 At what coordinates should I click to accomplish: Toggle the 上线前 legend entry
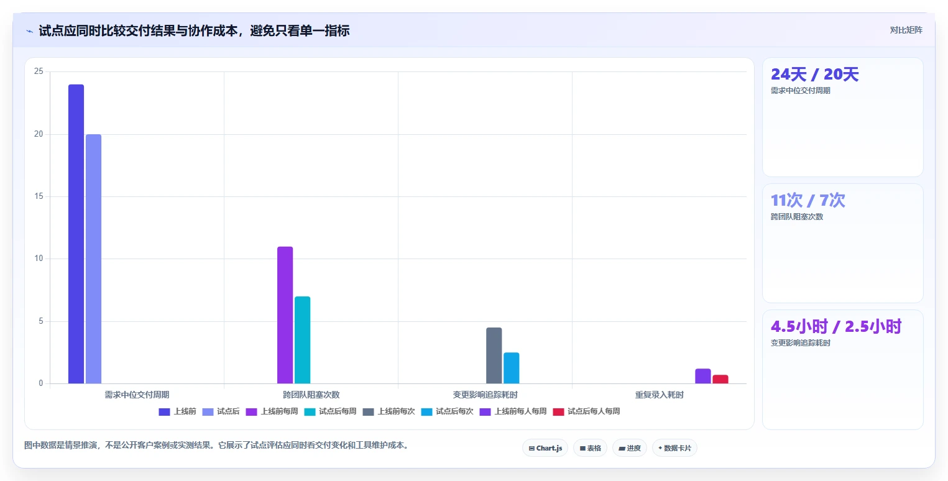coord(178,411)
